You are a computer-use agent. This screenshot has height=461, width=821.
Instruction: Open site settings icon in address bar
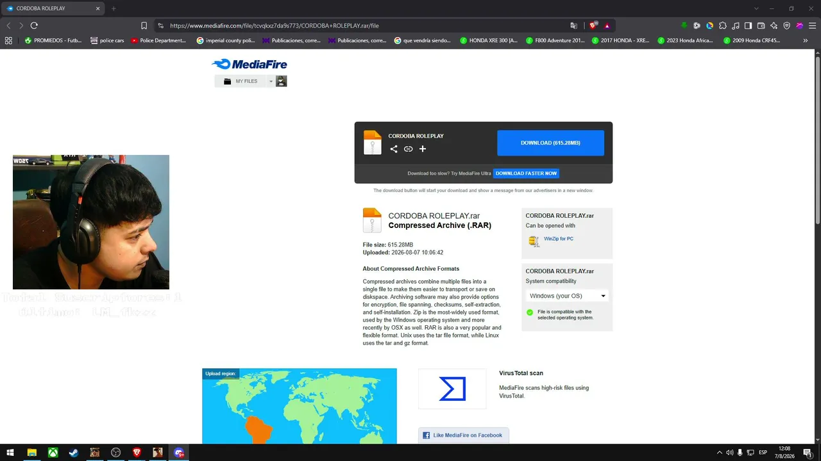click(x=160, y=26)
